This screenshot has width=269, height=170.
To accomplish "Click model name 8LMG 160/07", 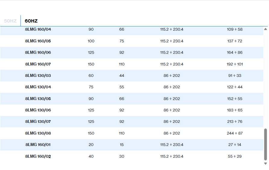I will tap(38, 64).
